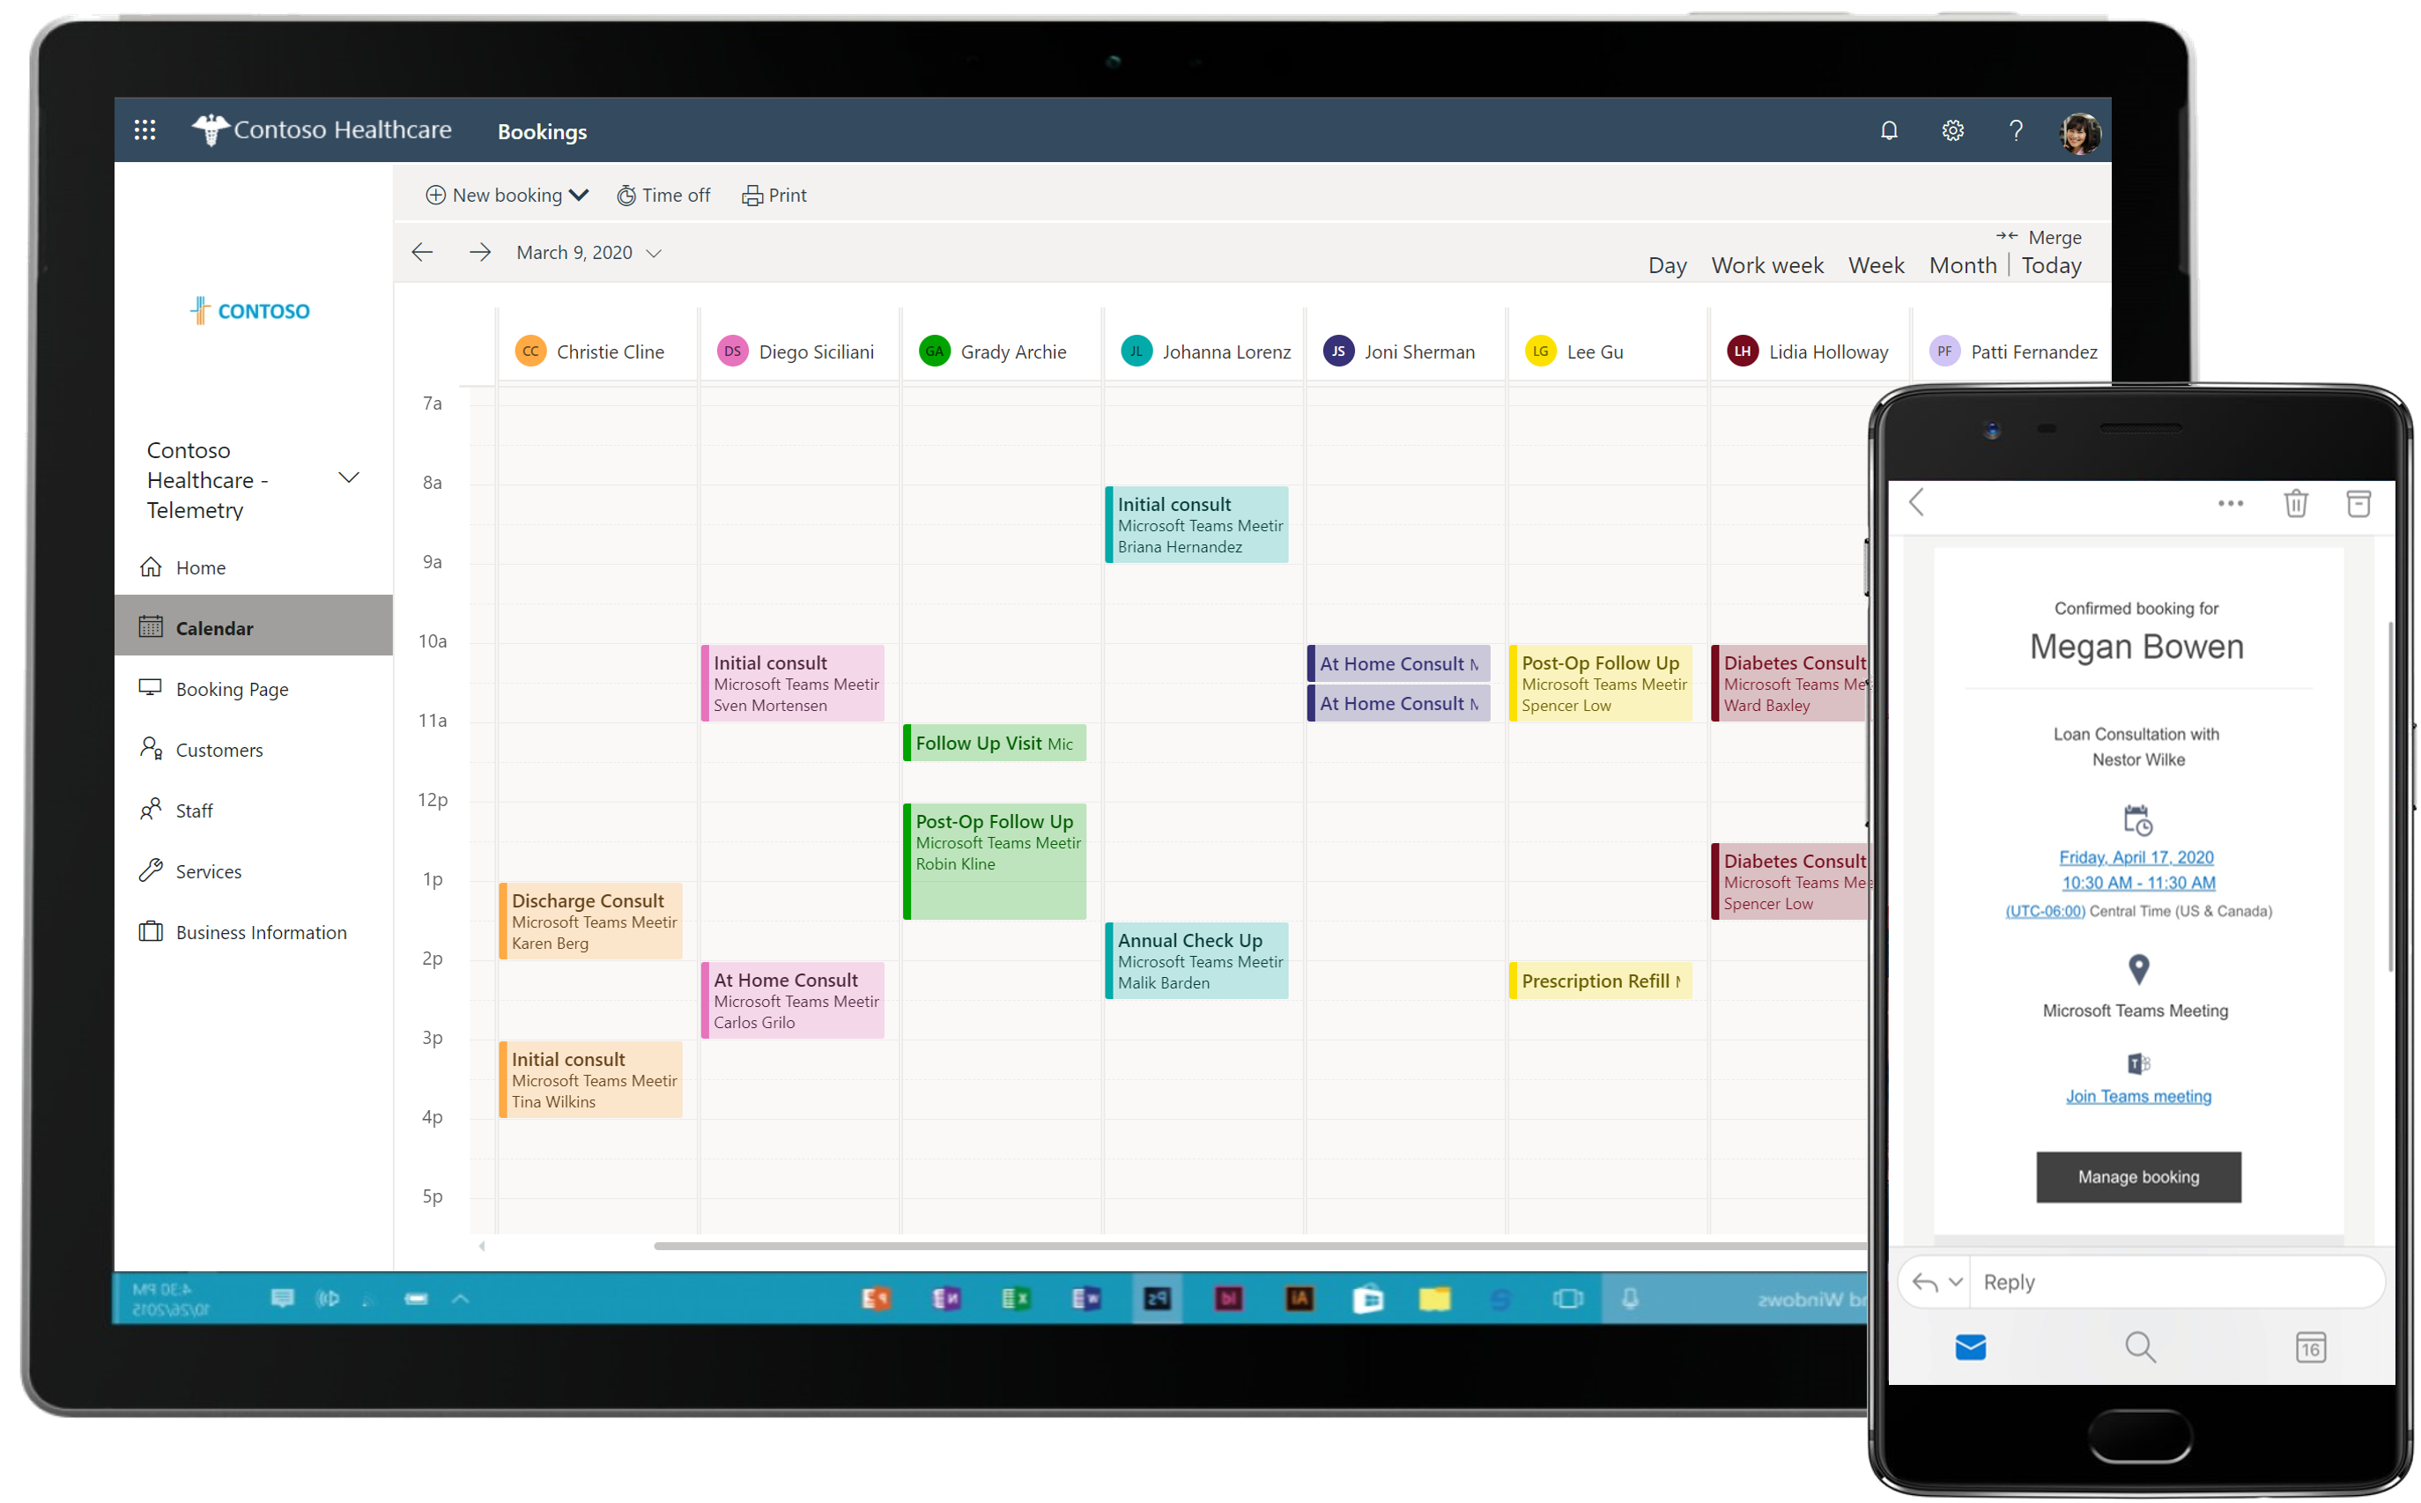Click the Manage booking button

point(2136,1176)
